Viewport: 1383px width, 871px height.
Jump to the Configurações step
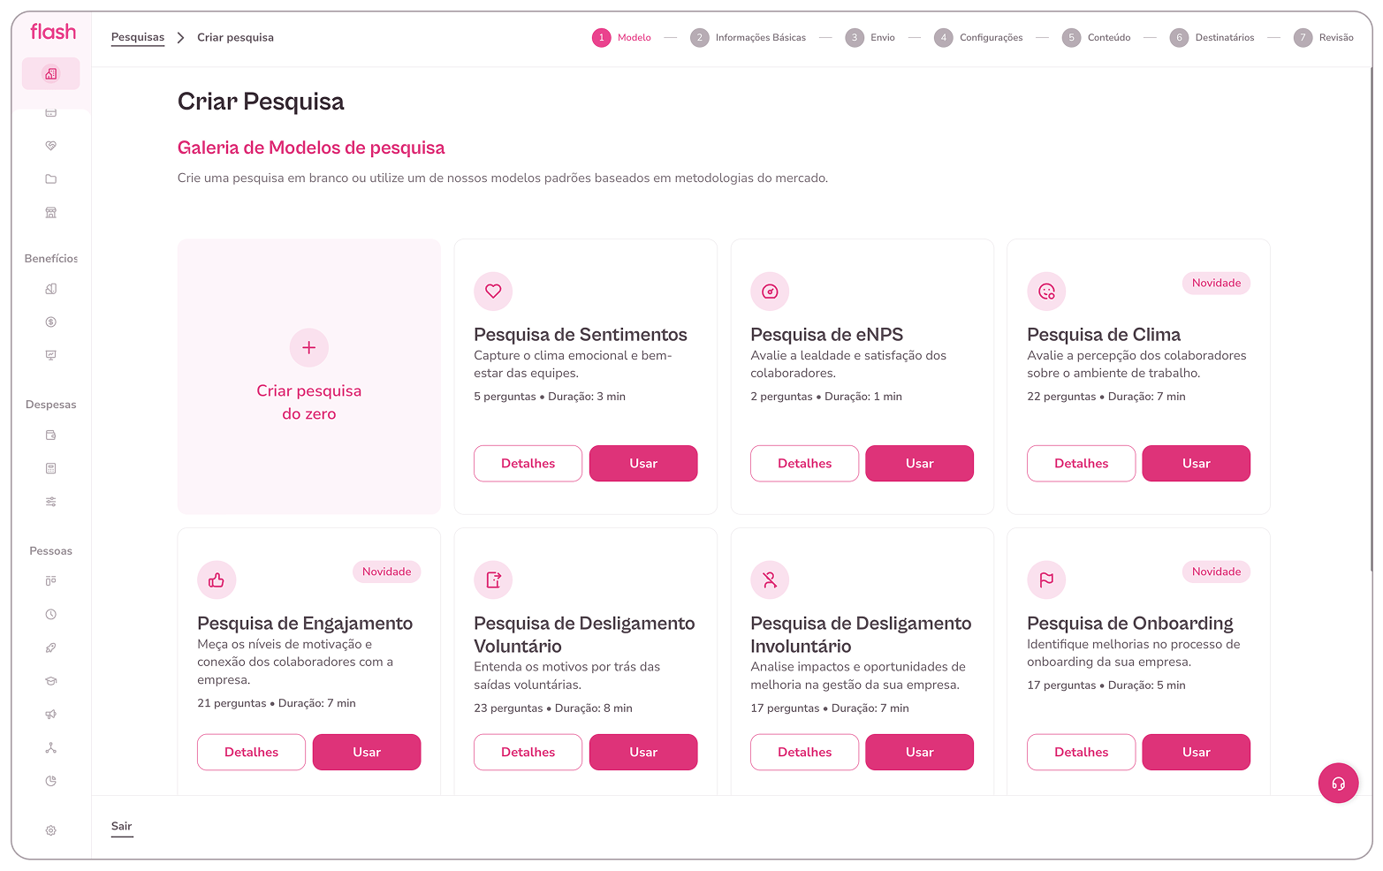coord(978,38)
